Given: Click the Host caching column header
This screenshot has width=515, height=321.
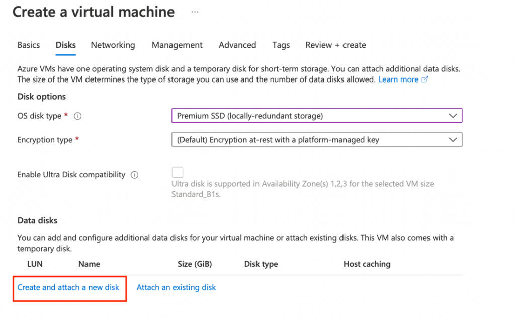Looking at the screenshot, I should pyautogui.click(x=367, y=264).
